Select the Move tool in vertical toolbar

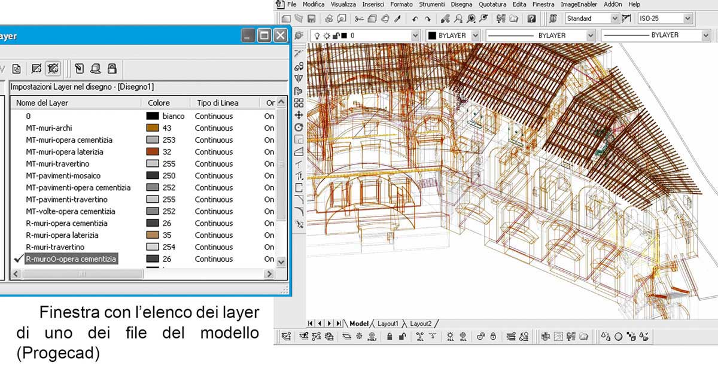point(299,115)
